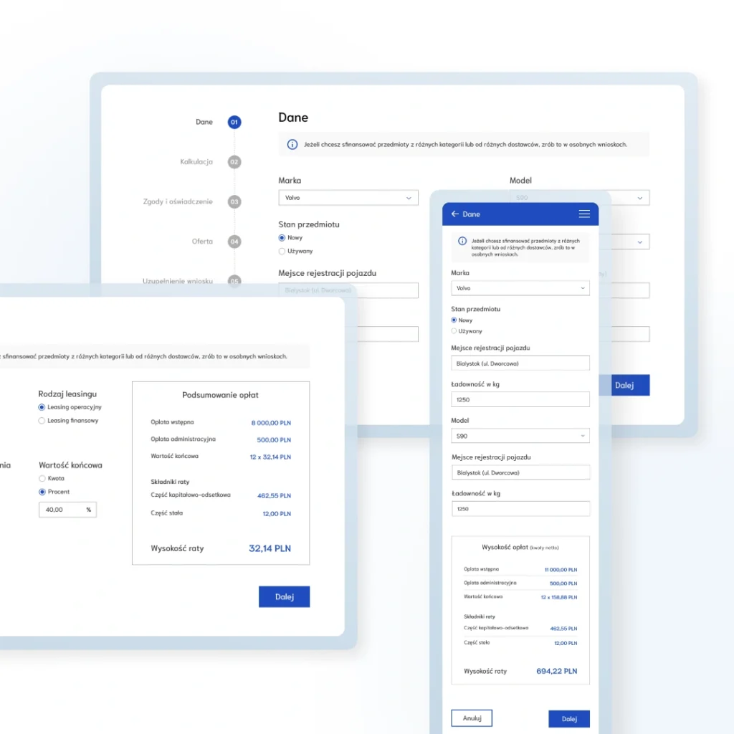Viewport: 734px width, 734px height.
Task: Jump to step 03 circle icon
Action: [234, 202]
